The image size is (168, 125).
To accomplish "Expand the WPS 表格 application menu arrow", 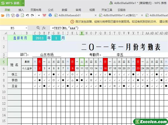I will pos(23,3).
